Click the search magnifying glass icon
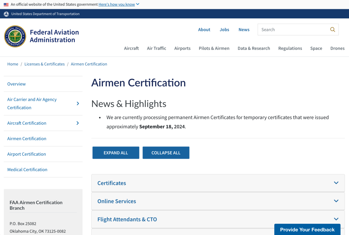The height and width of the screenshot is (235, 349). click(332, 30)
